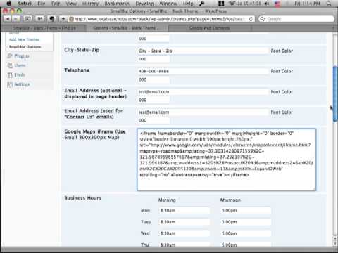
Task: Click Monday afternoon hours field
Action: 246,210
